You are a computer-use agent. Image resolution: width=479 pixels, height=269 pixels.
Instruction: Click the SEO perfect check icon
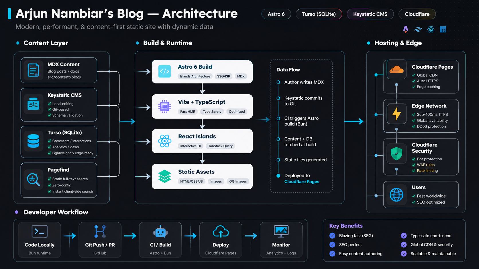pyautogui.click(x=332, y=245)
